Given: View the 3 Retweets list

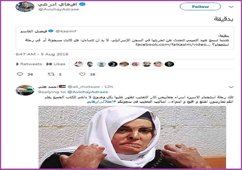Looking at the screenshot, I should [29, 64].
